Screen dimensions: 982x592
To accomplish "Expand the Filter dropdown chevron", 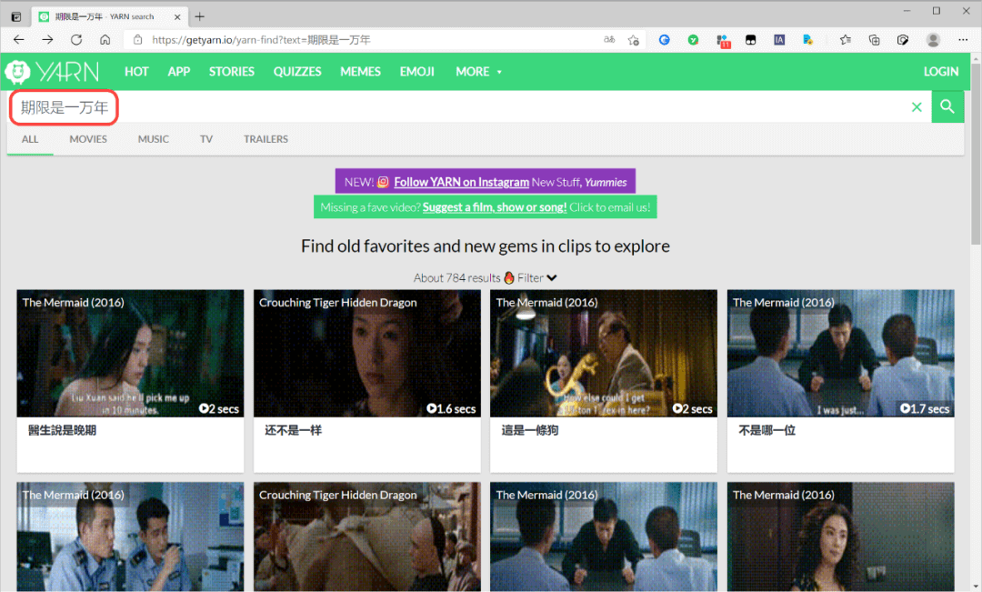I will pos(552,277).
